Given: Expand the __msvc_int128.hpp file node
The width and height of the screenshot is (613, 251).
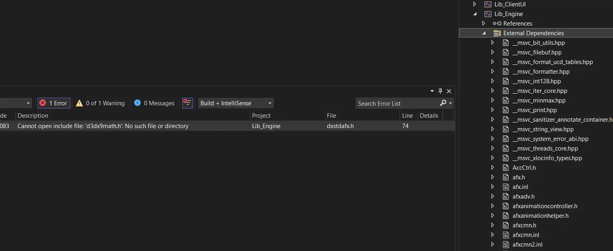Looking at the screenshot, I should point(493,81).
